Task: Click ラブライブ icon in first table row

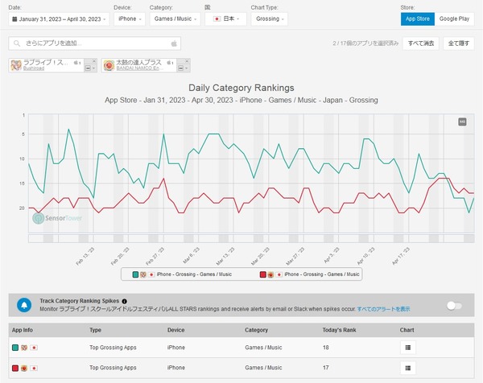Action: click(24, 348)
